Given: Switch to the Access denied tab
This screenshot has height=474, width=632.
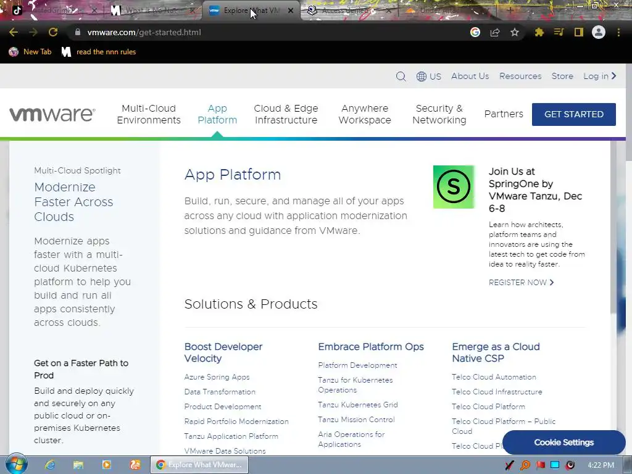Looking at the screenshot, I should point(347,10).
